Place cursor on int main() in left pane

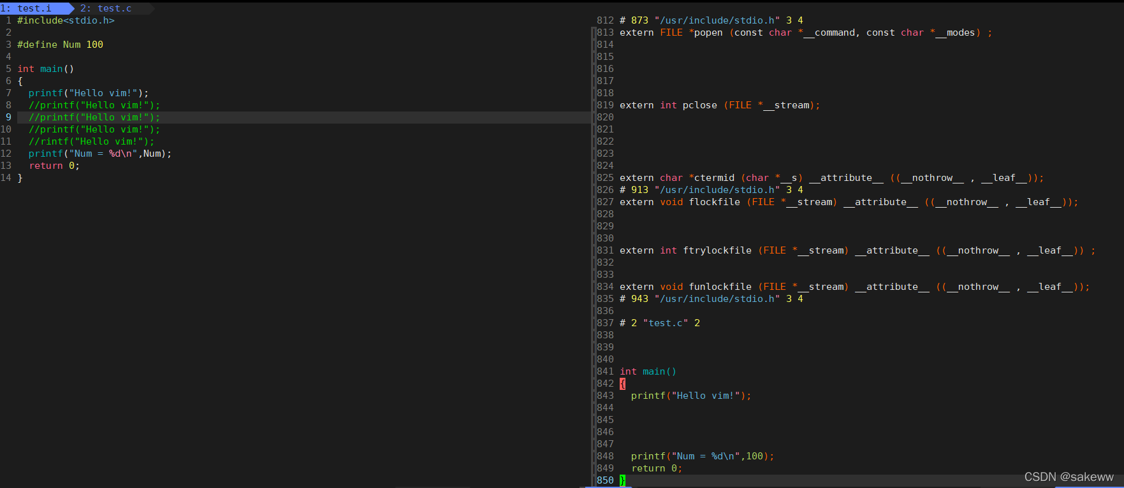46,69
